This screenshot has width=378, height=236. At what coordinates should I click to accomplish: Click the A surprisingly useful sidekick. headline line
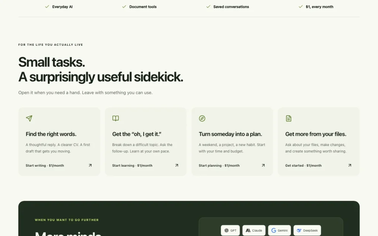pos(101,77)
